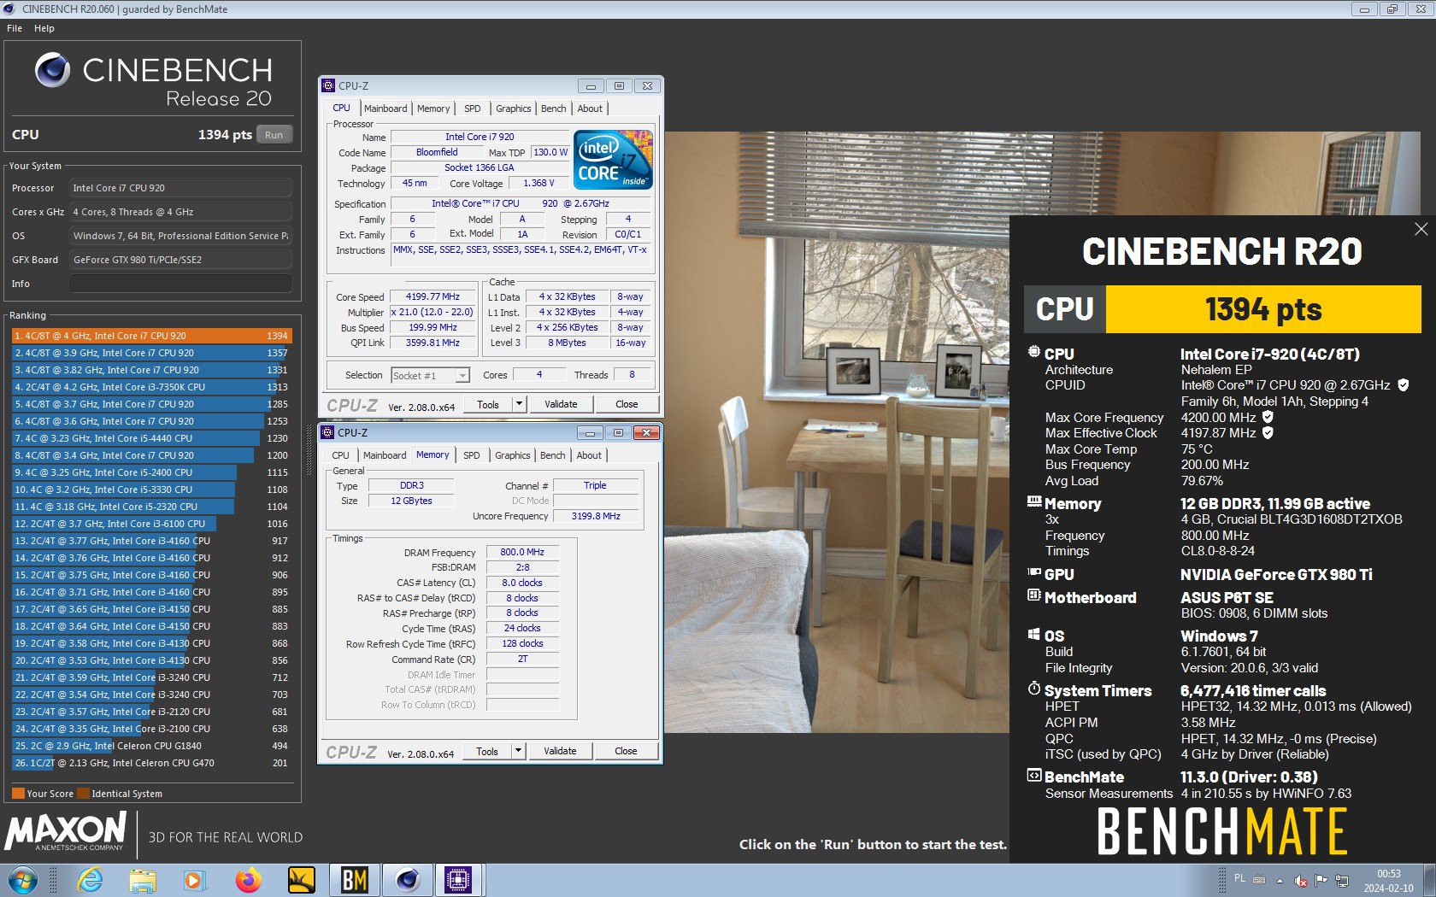The height and width of the screenshot is (897, 1436).
Task: Click the CPU chip icon in BenchMate panel
Action: [1034, 352]
